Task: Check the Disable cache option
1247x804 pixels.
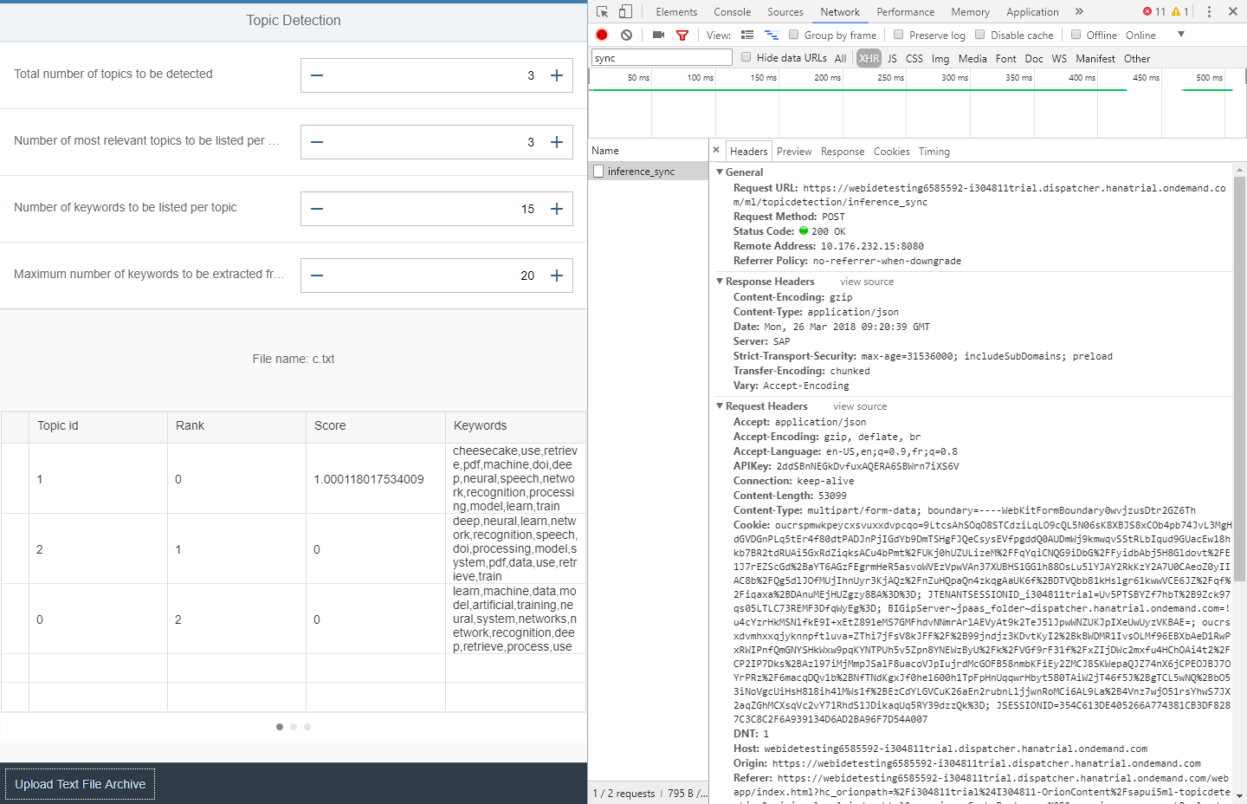Action: (x=979, y=35)
